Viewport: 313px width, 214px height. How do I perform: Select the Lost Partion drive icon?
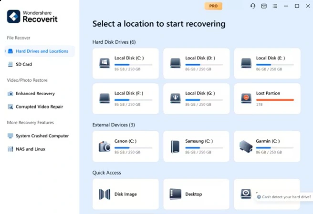click(246, 98)
